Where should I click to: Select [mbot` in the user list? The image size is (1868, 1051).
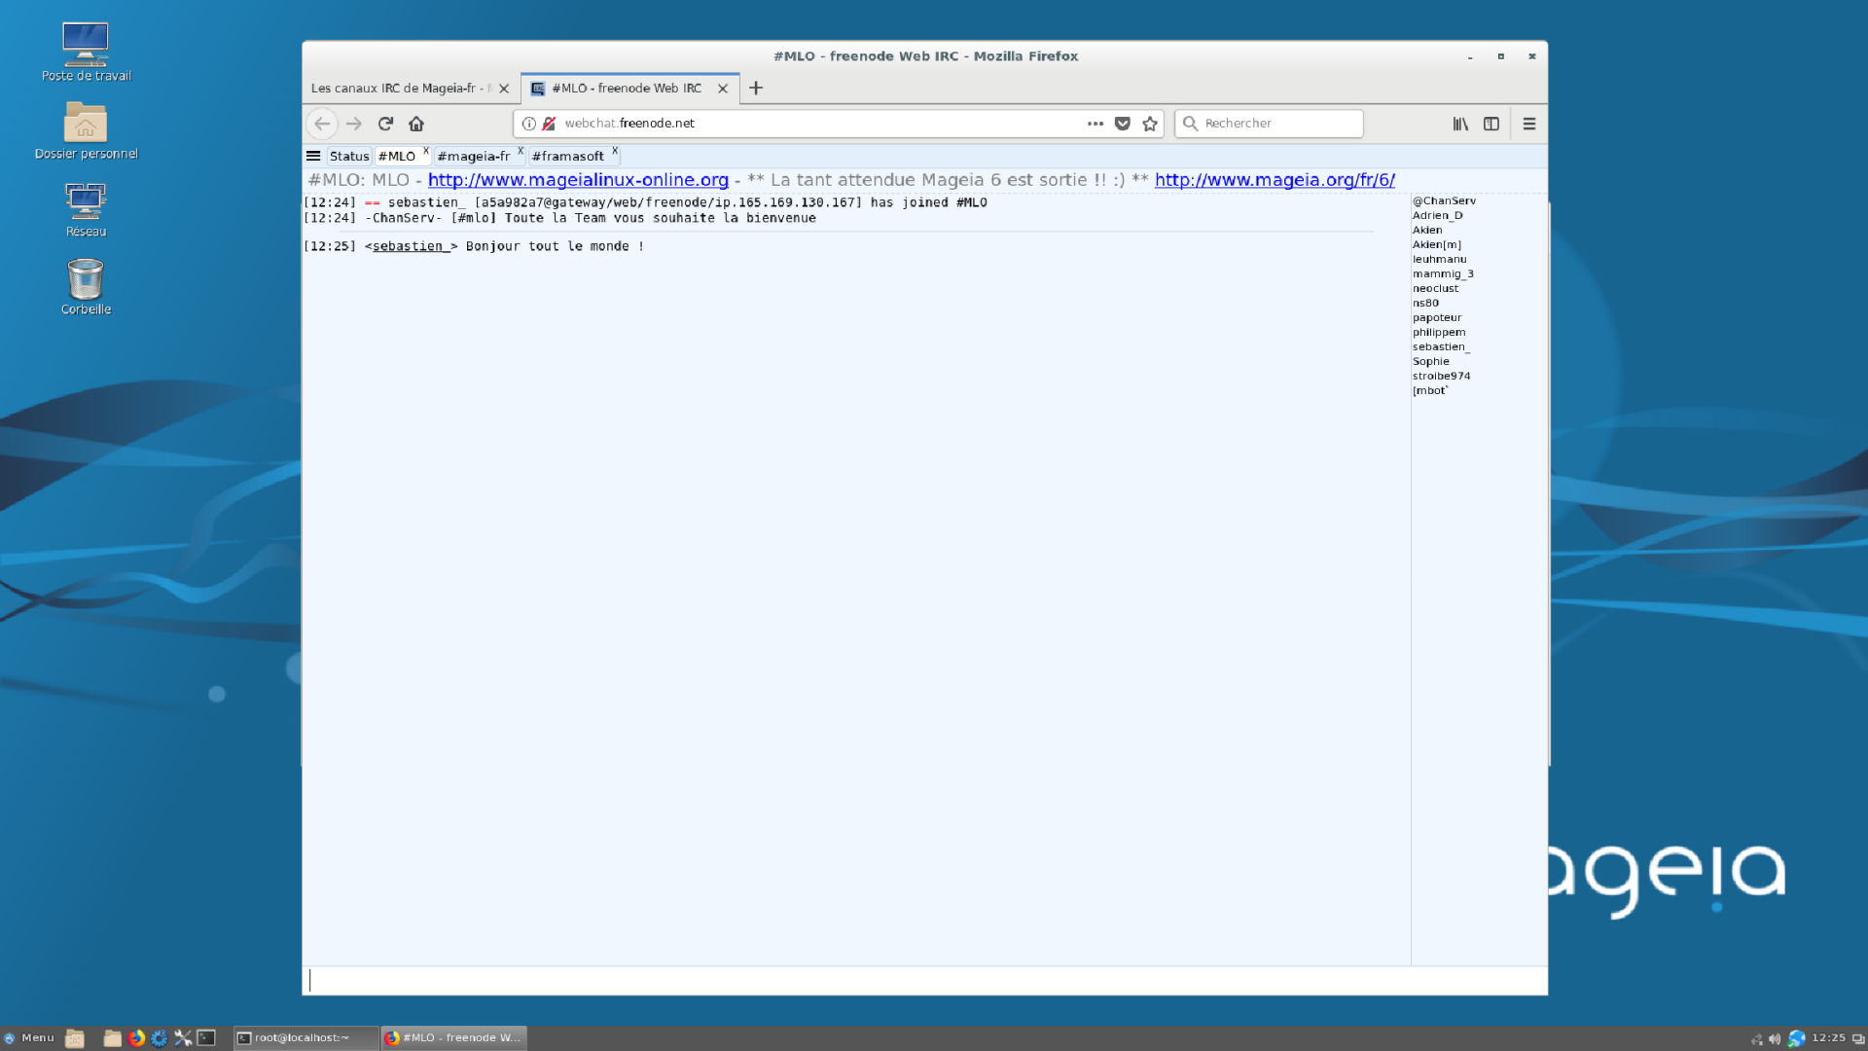click(x=1430, y=390)
